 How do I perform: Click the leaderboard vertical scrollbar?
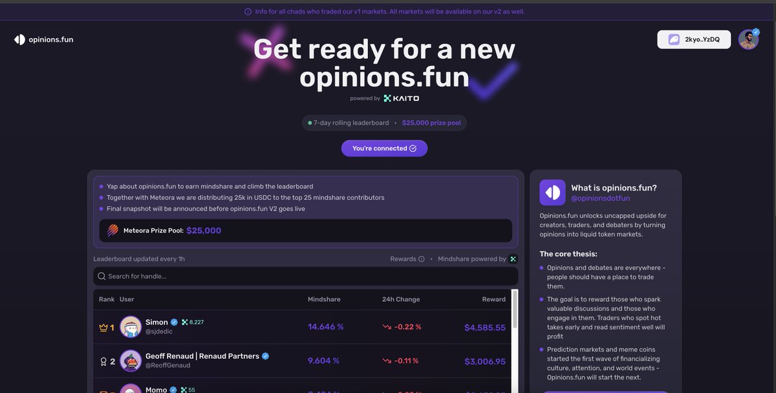pyautogui.click(x=515, y=310)
